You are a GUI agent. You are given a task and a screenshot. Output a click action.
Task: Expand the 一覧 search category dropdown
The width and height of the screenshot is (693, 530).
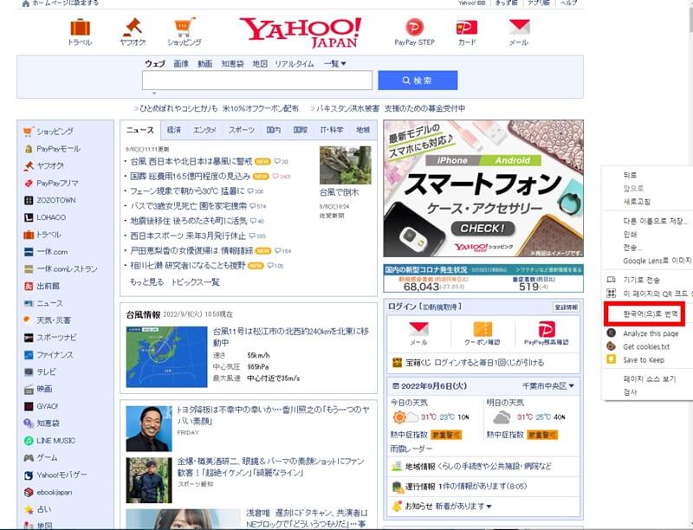point(334,63)
